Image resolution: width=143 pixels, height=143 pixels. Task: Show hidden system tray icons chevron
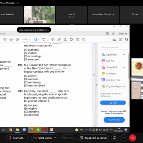87,130
